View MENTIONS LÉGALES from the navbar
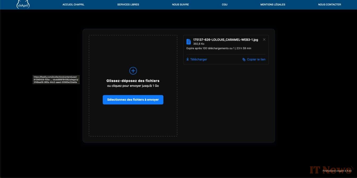357x178 pixels. [273, 4]
